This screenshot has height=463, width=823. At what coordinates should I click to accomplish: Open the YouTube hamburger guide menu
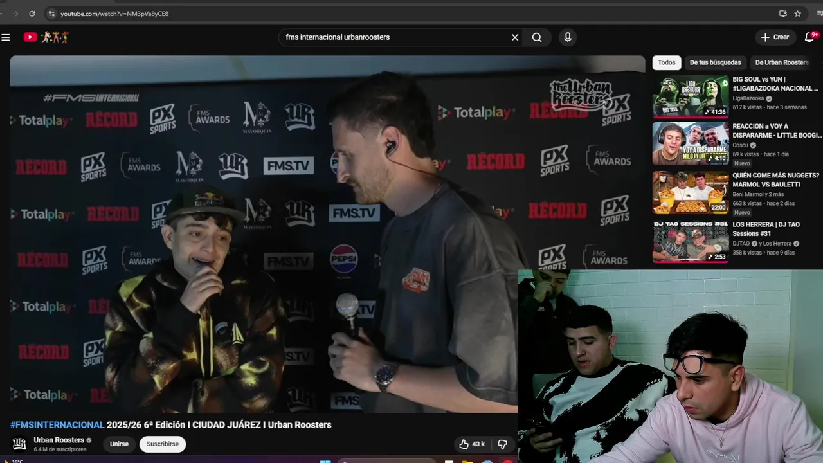coord(6,37)
